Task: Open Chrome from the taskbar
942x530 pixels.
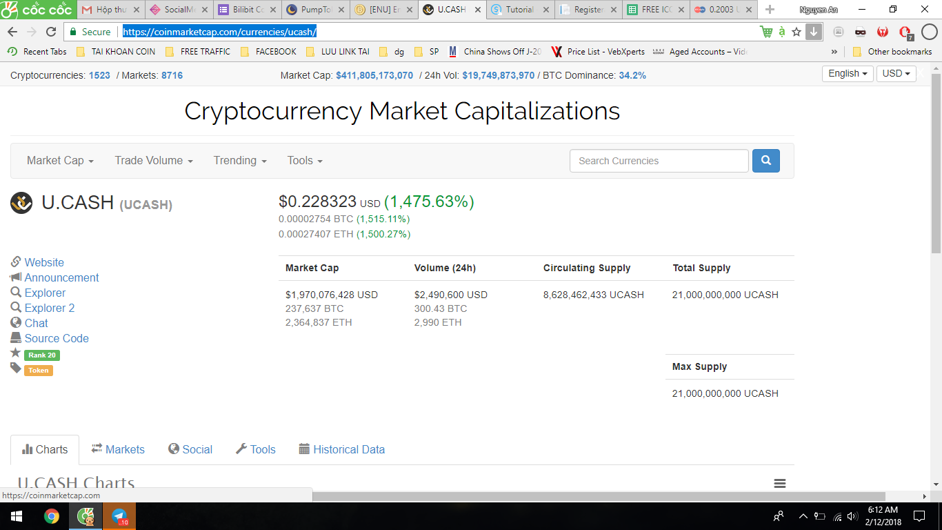Action: (x=52, y=516)
